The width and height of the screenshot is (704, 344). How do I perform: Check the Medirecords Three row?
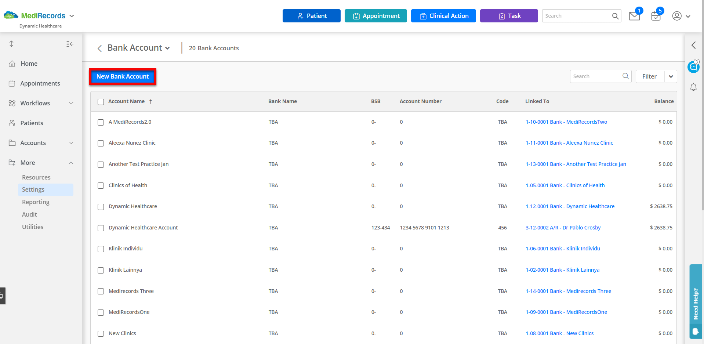pos(101,292)
